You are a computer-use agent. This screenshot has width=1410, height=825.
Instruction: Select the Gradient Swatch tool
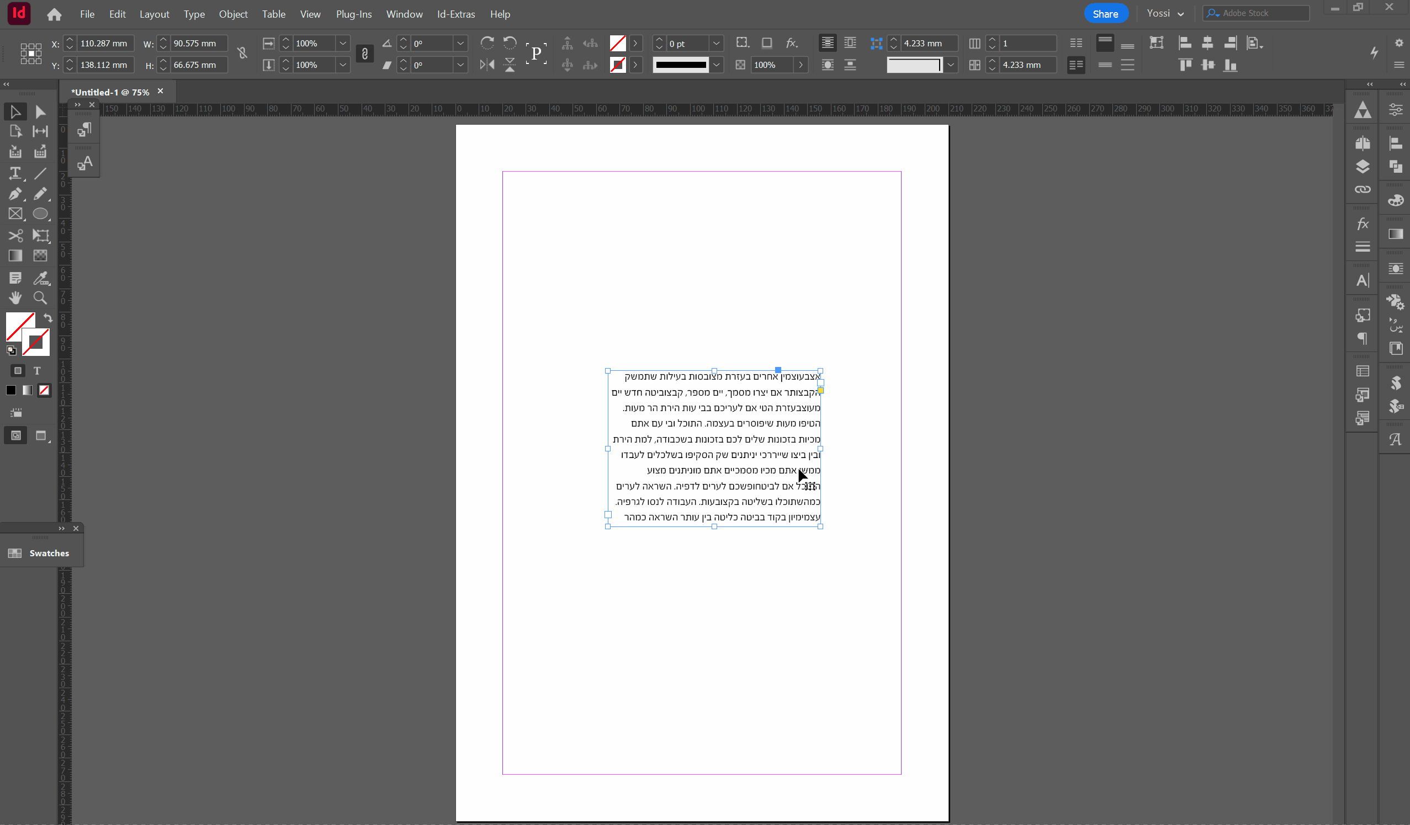coord(15,256)
